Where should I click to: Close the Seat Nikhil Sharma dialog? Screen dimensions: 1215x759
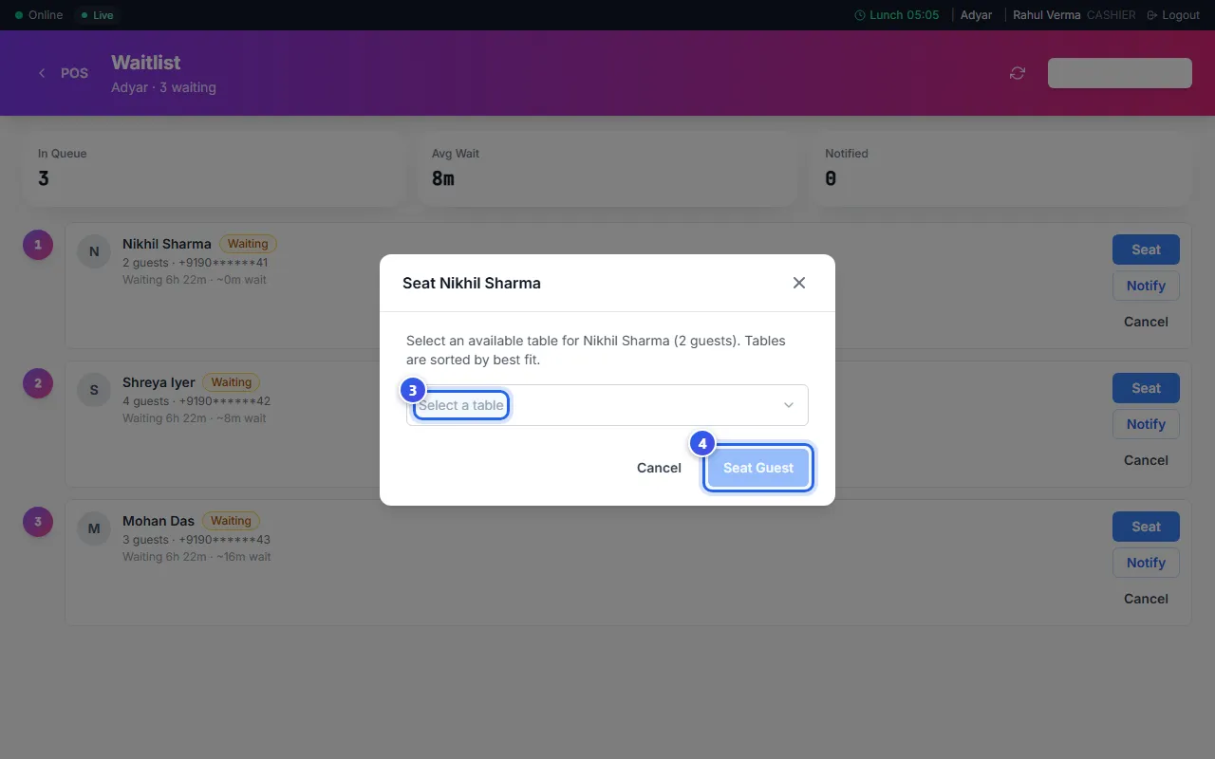pos(799,283)
